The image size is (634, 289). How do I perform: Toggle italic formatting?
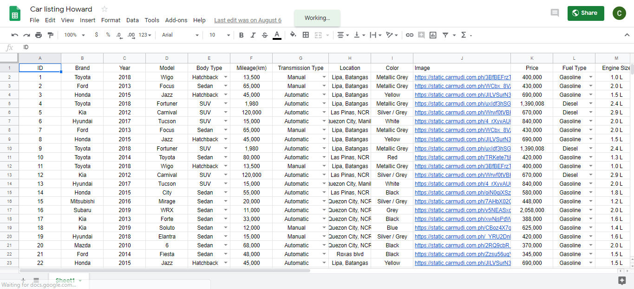[253, 35]
